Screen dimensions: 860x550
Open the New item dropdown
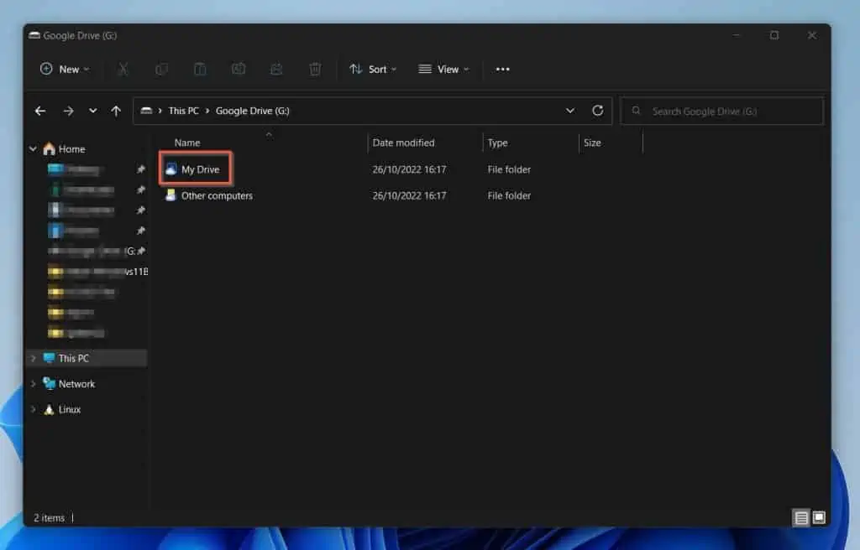(x=65, y=69)
